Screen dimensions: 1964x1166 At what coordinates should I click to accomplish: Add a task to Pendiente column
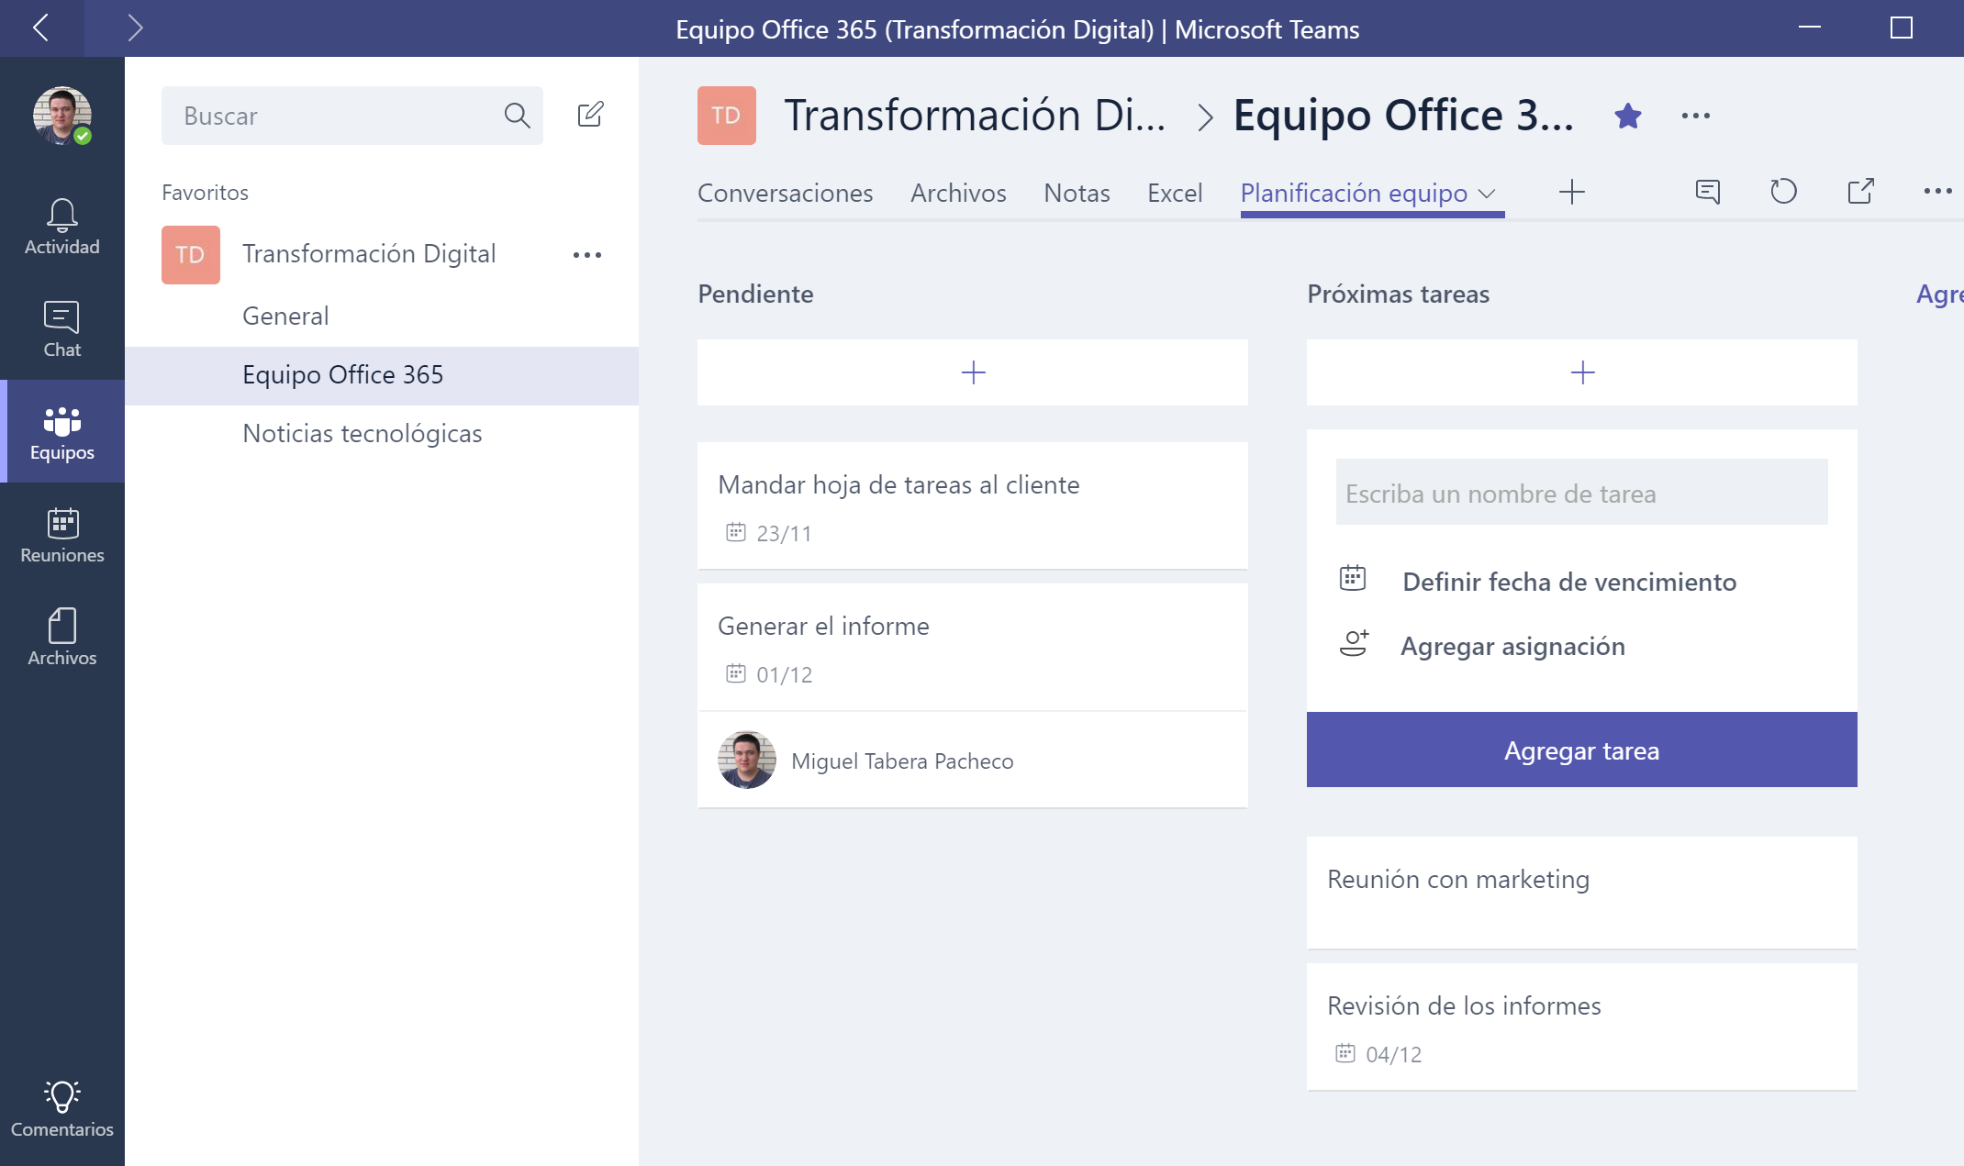(972, 372)
